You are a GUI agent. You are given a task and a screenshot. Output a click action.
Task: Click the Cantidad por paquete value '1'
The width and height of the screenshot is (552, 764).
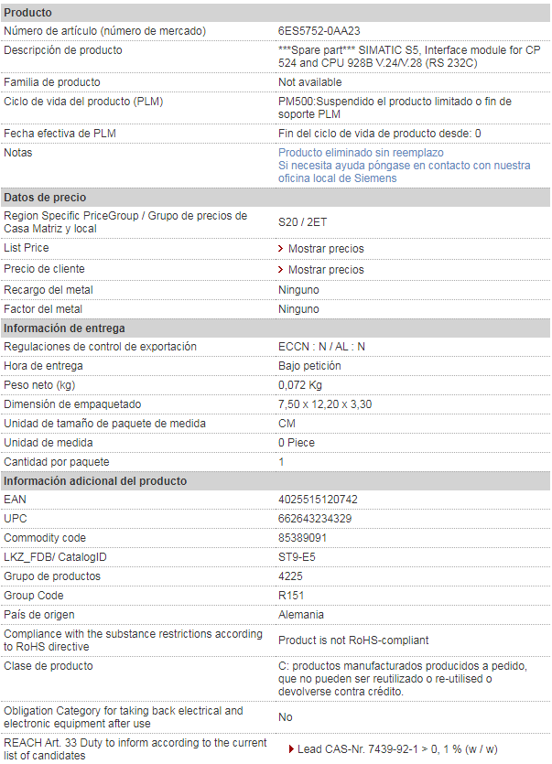[x=282, y=462]
